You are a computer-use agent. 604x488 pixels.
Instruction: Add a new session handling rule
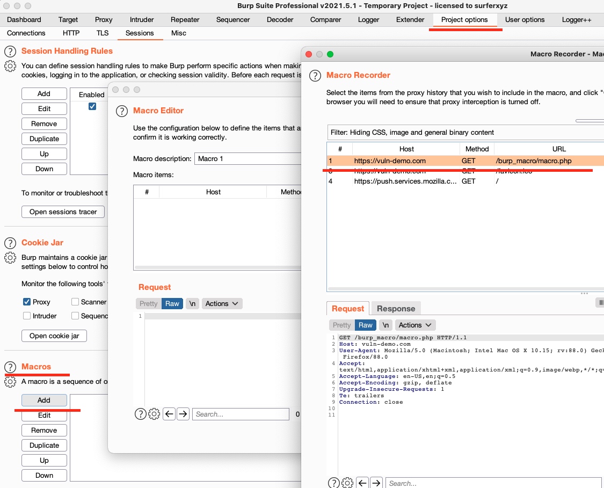[44, 93]
